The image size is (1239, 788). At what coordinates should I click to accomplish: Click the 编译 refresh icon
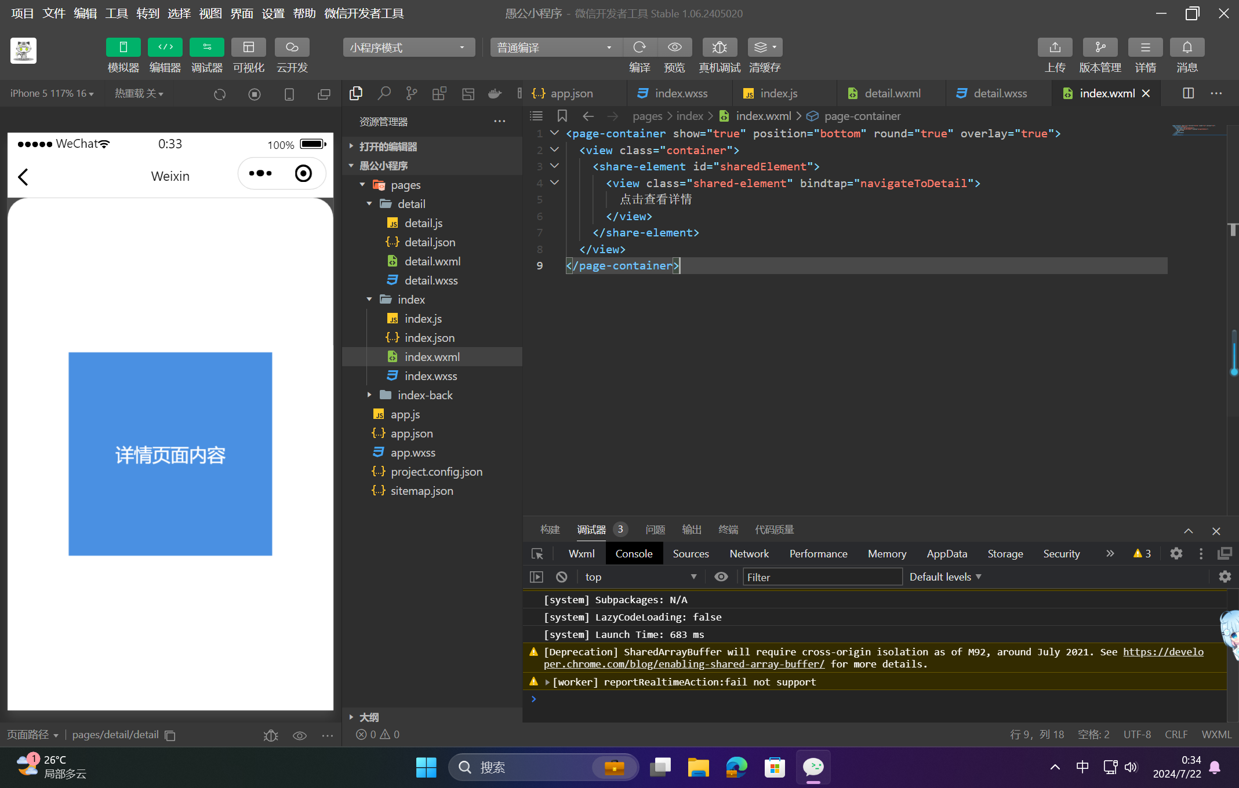(640, 48)
